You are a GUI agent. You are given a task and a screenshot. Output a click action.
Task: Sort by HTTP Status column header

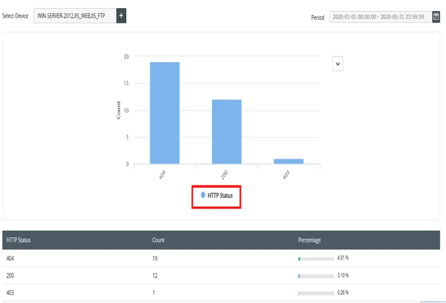18,240
